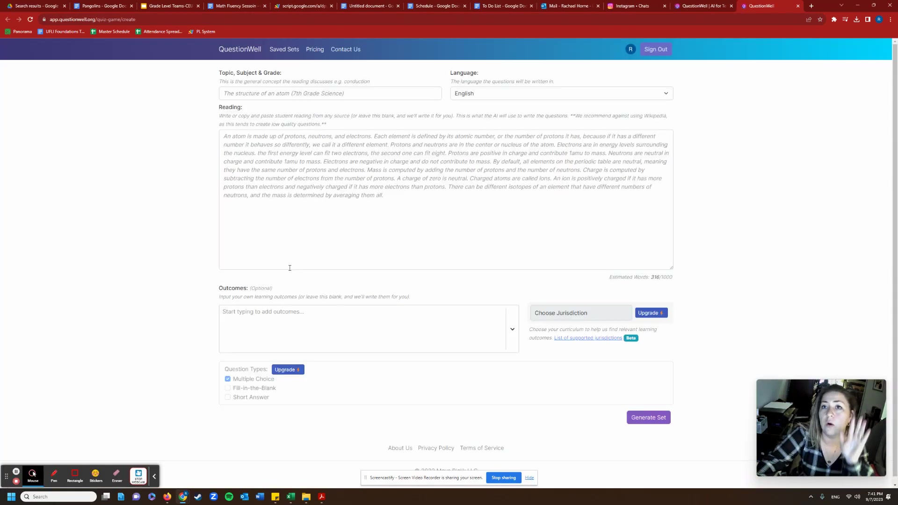This screenshot has width=898, height=505.
Task: Select the Screencastify Rectangle tool
Action: coord(75,476)
